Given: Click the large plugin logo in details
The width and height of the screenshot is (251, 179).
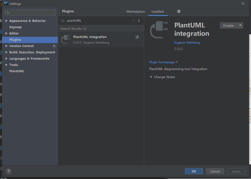Looking at the screenshot, I should (x=159, y=30).
